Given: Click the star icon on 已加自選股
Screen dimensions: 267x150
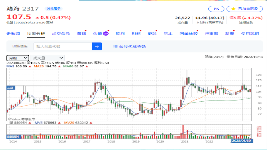Looking at the screenshot, I should [233, 9].
